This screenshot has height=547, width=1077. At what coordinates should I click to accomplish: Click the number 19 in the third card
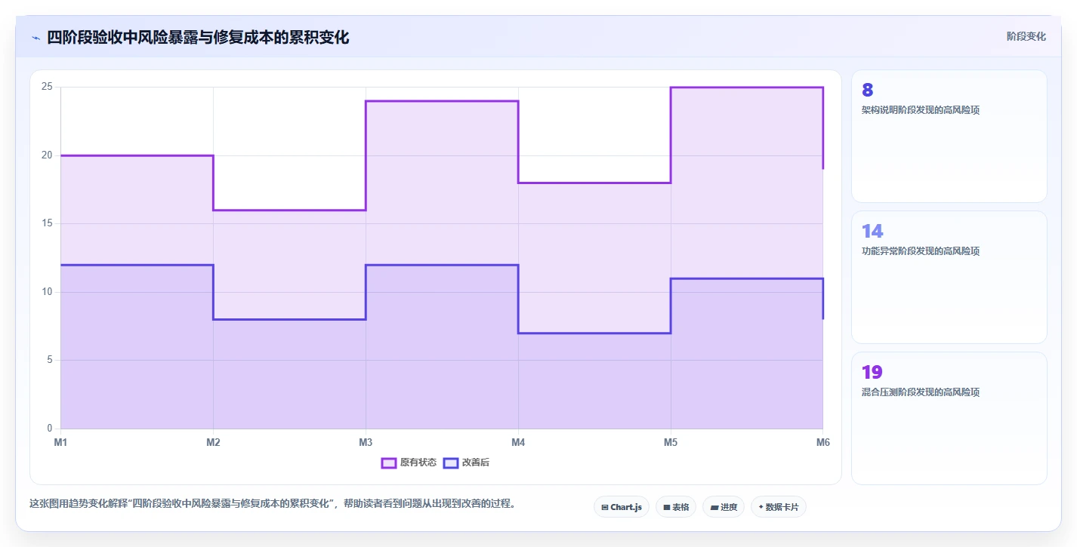[x=872, y=373]
